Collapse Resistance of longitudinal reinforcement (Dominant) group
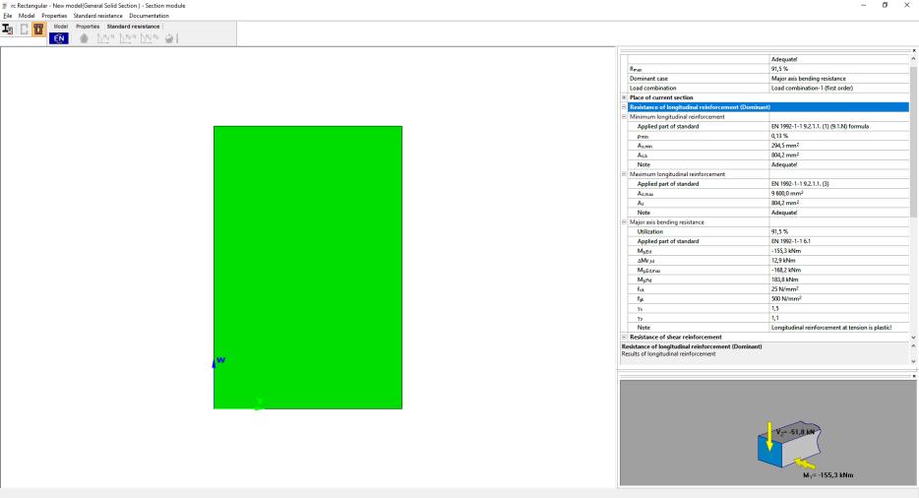Screen dimensions: 919x498 point(624,106)
